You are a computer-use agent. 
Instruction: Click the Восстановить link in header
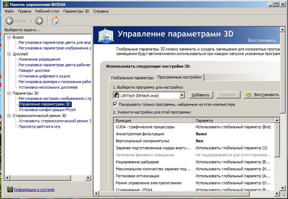(262, 40)
